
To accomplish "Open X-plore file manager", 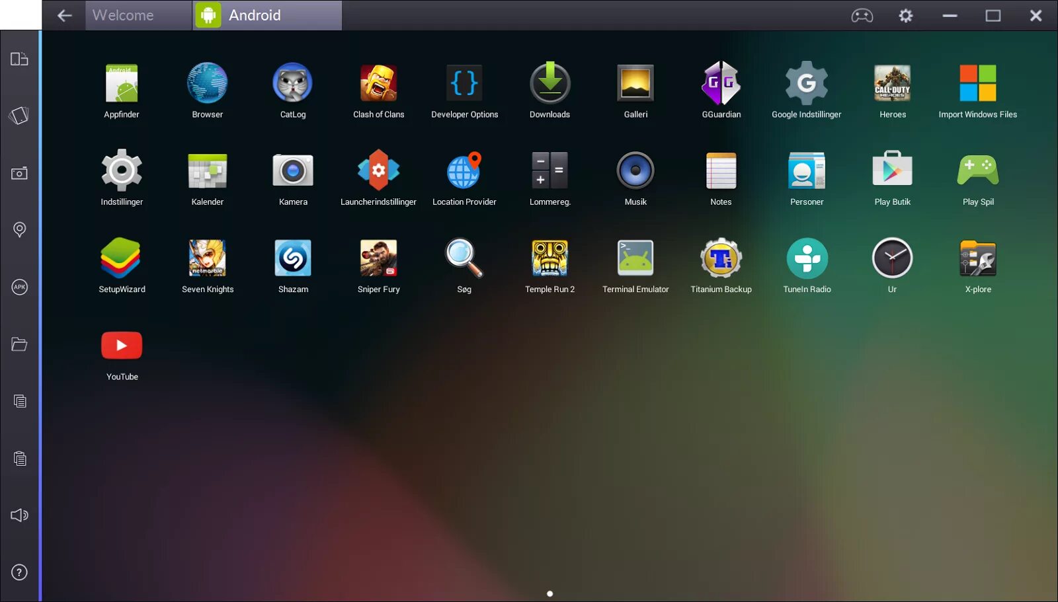I will click(x=978, y=258).
